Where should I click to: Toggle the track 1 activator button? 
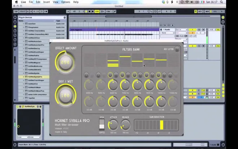[x=192, y=29]
